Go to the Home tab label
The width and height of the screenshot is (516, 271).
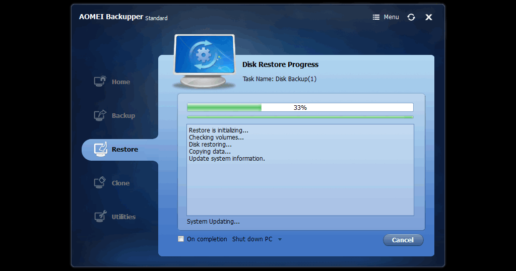click(121, 82)
